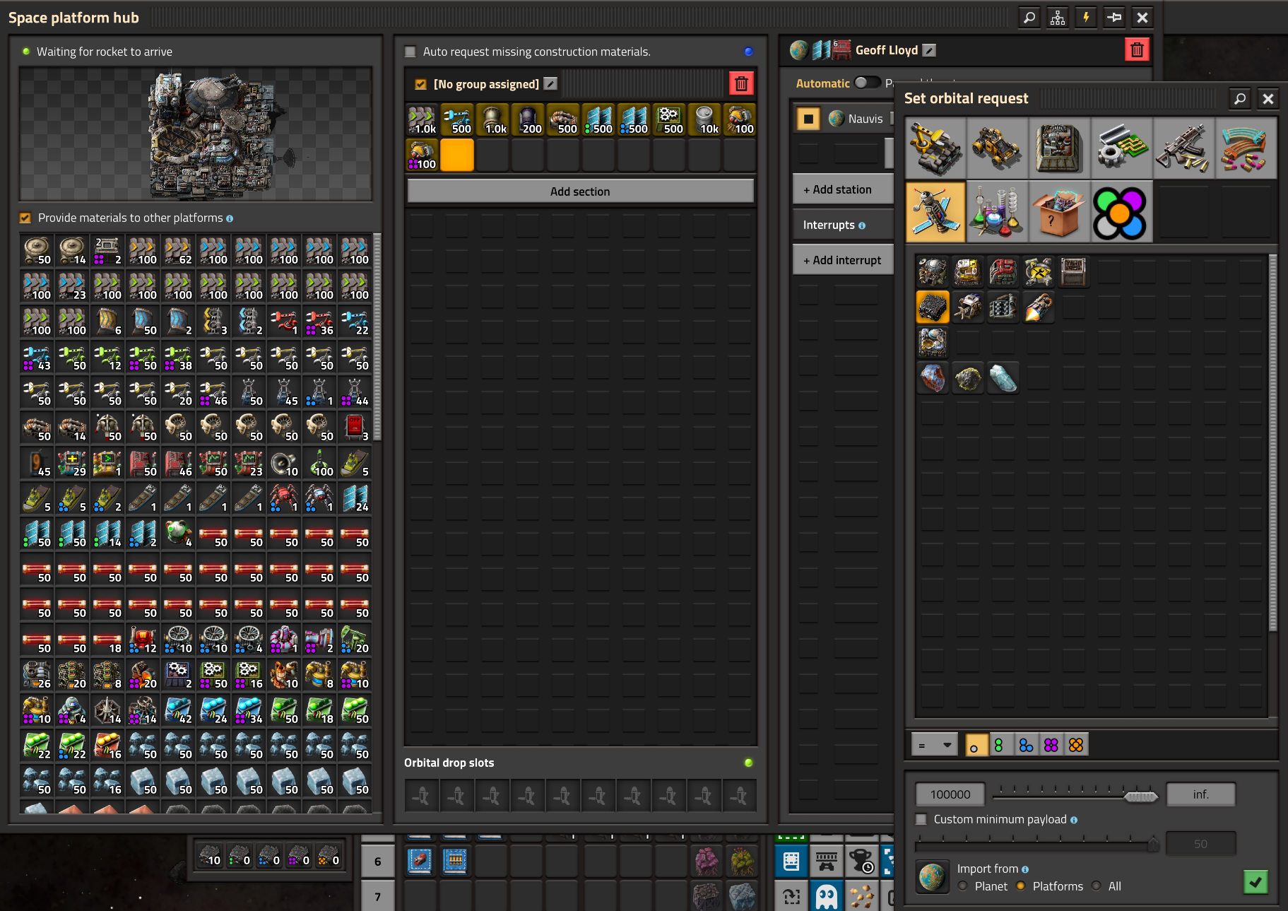Click the trophy with clock shortcut icon
Image resolution: width=1288 pixels, height=911 pixels.
[861, 861]
